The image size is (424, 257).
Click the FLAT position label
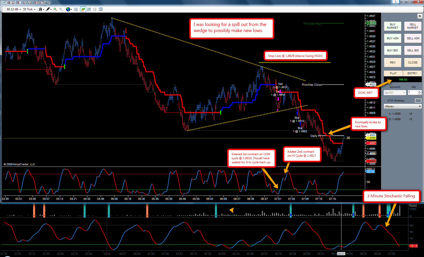393,73
